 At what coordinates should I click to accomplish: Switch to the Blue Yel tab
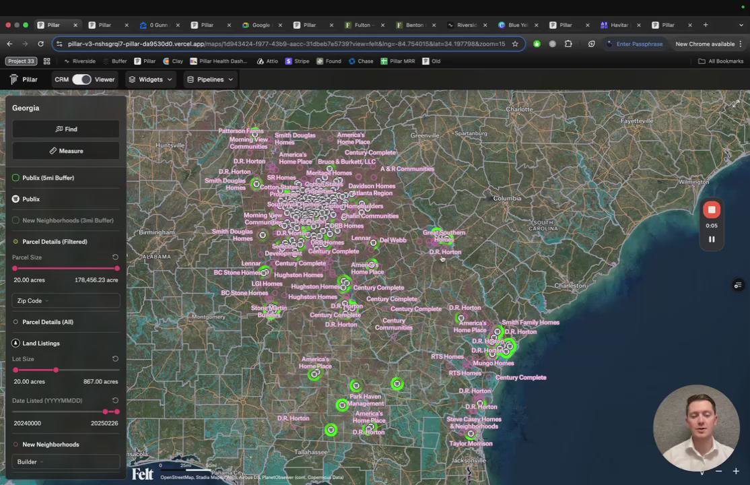(516, 25)
